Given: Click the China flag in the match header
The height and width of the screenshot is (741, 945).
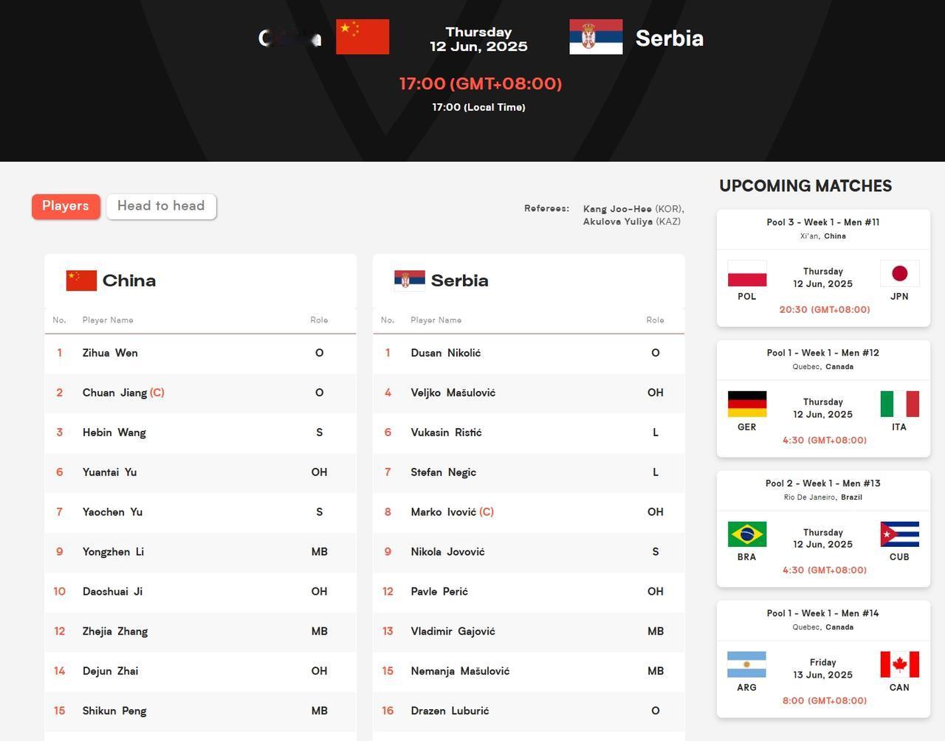Looking at the screenshot, I should point(362,37).
